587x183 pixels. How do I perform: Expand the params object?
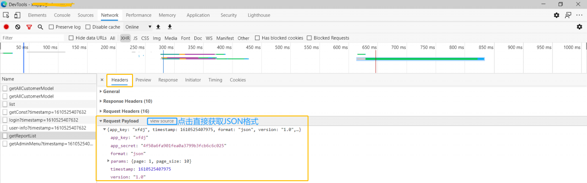click(x=109, y=161)
